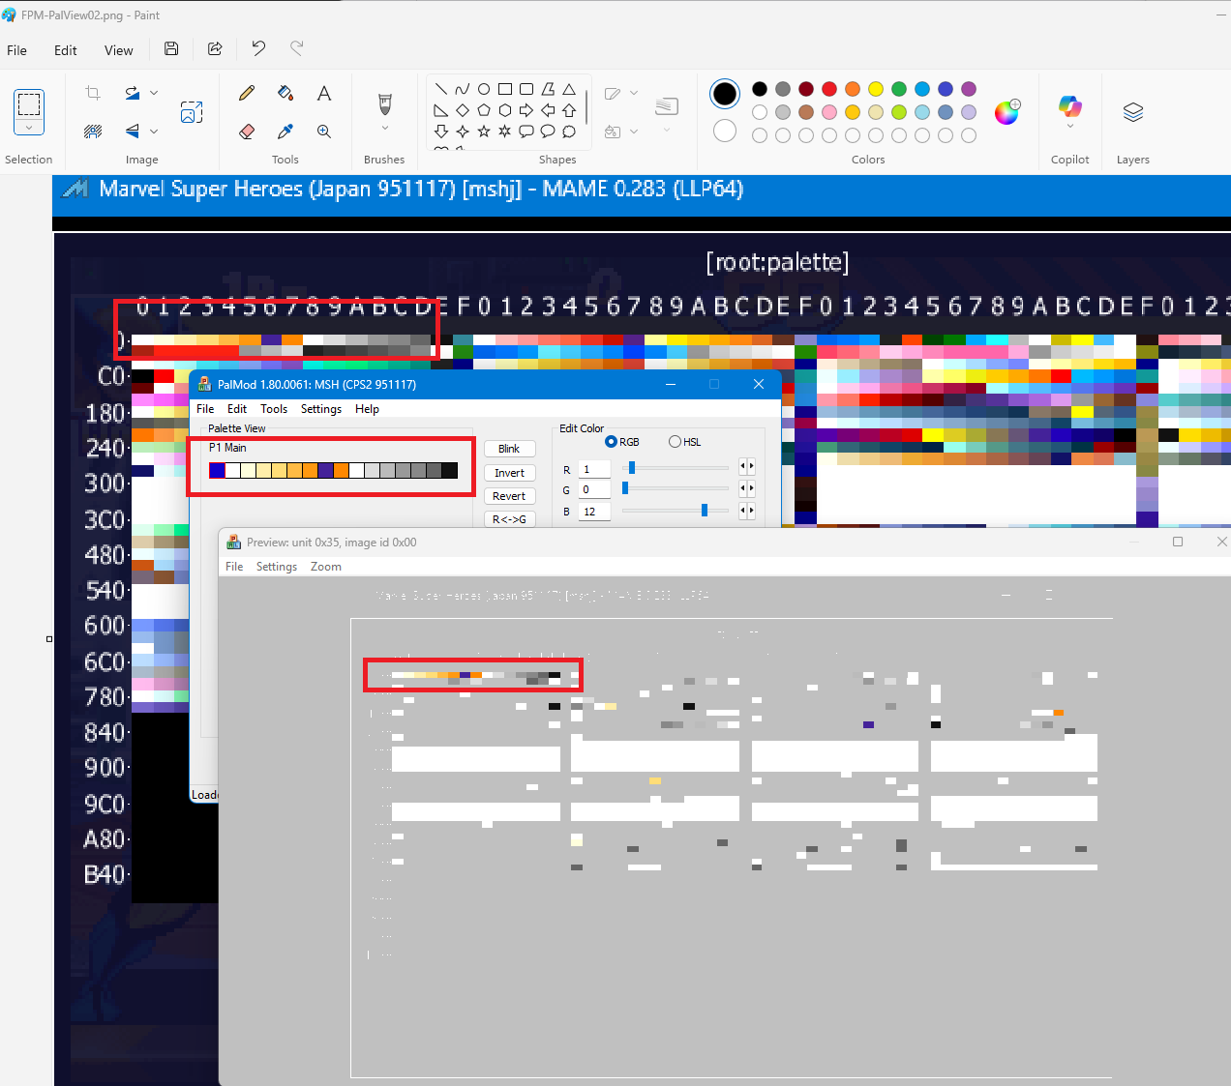
Task: Select the Brushes tool
Action: [x=385, y=103]
